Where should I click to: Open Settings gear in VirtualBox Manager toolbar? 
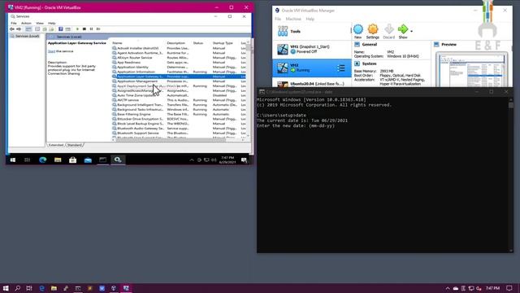point(373,32)
